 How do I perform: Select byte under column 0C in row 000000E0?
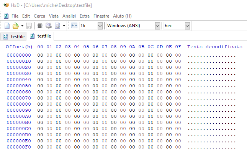[x=150, y=141]
